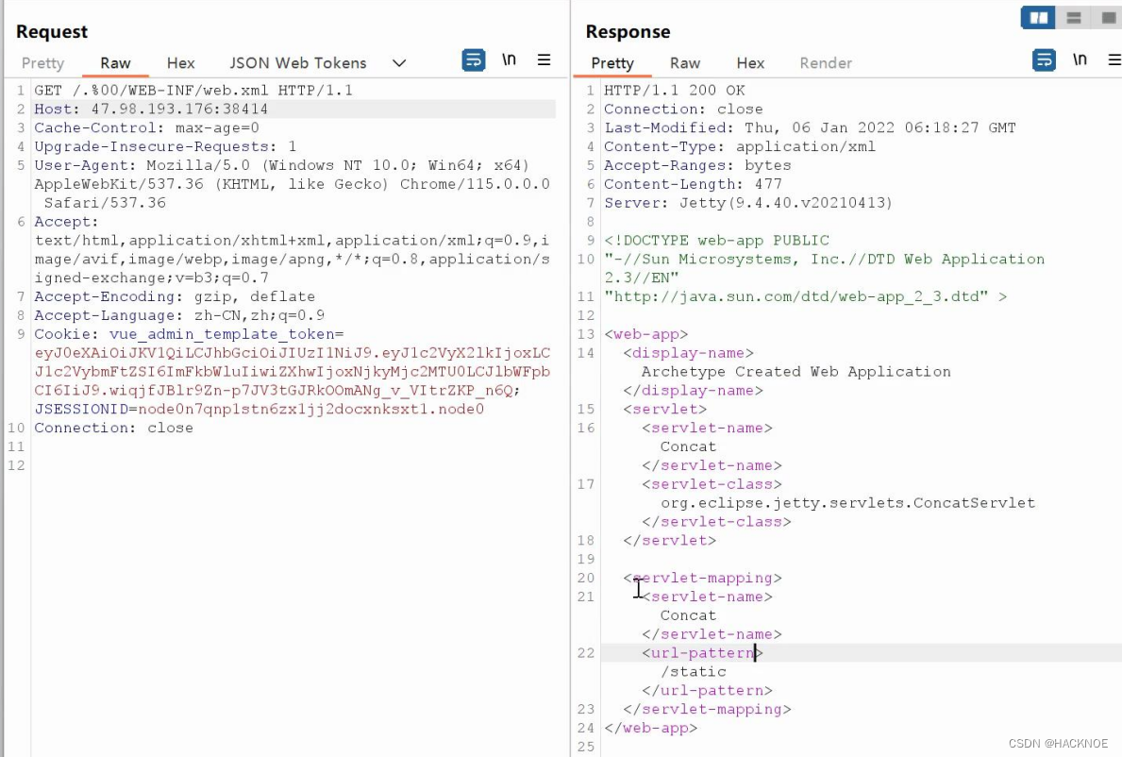Click the Host header line 47.98.193.176:38414
The width and height of the screenshot is (1122, 757).
[x=151, y=109]
